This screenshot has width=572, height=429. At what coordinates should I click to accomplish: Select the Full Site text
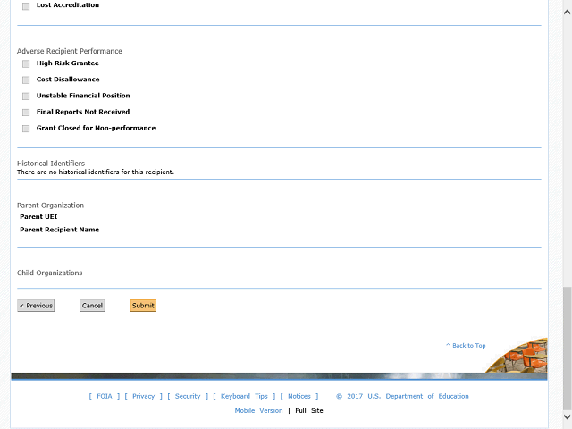(x=309, y=411)
